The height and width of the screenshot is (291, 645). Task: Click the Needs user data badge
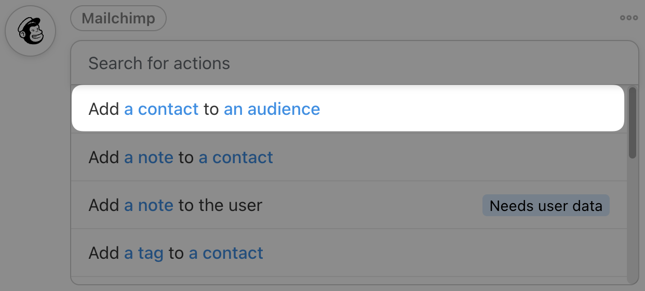[545, 206]
